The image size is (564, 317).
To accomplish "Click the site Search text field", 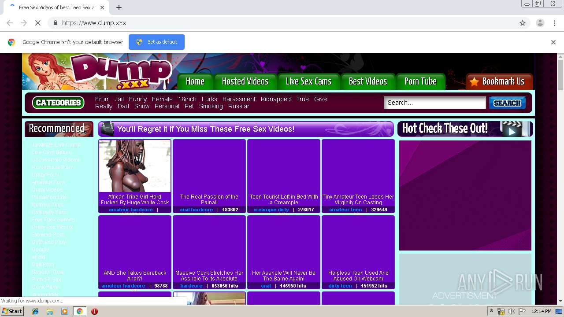I will coord(435,103).
